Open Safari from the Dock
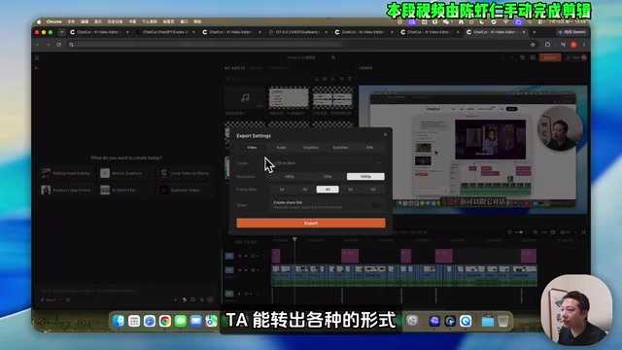This screenshot has width=622, height=350. pos(150,321)
